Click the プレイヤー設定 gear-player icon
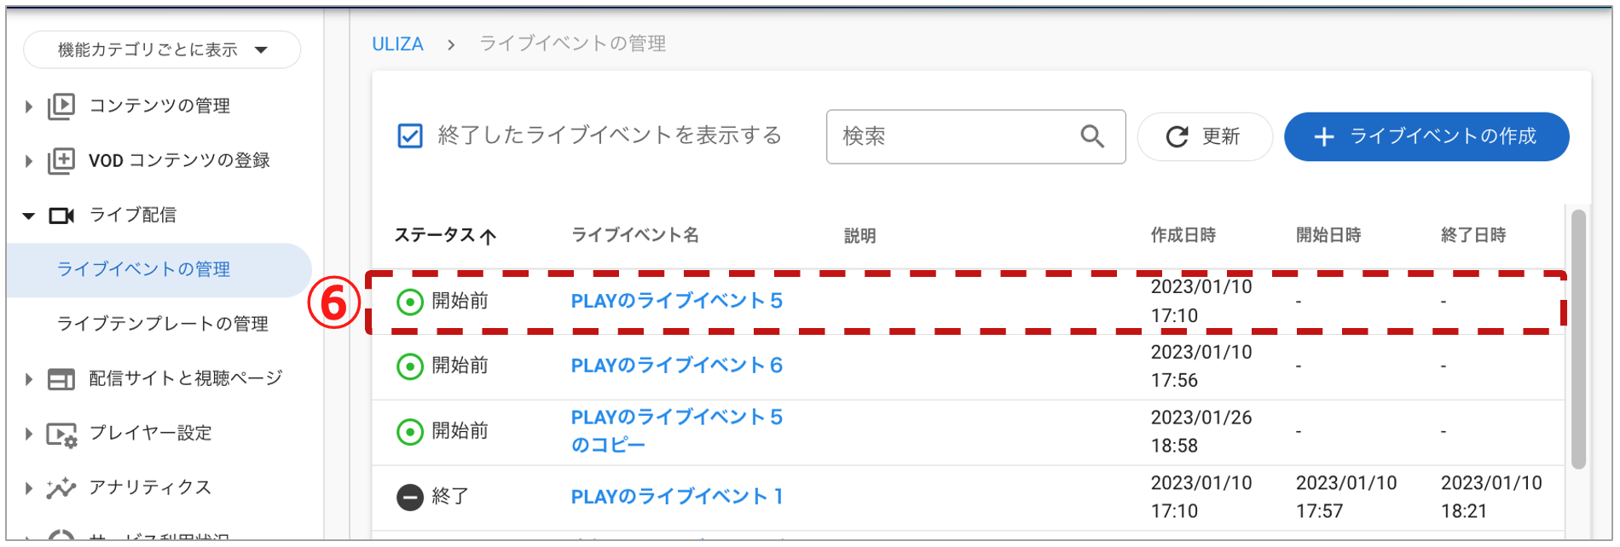Image resolution: width=1620 pixels, height=547 pixels. [x=61, y=435]
